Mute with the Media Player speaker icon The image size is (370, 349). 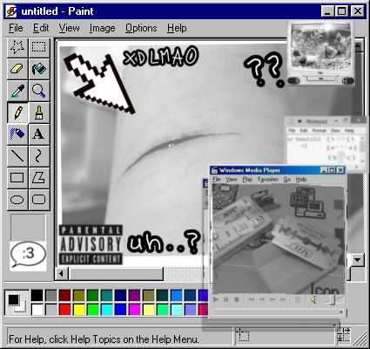(313, 299)
